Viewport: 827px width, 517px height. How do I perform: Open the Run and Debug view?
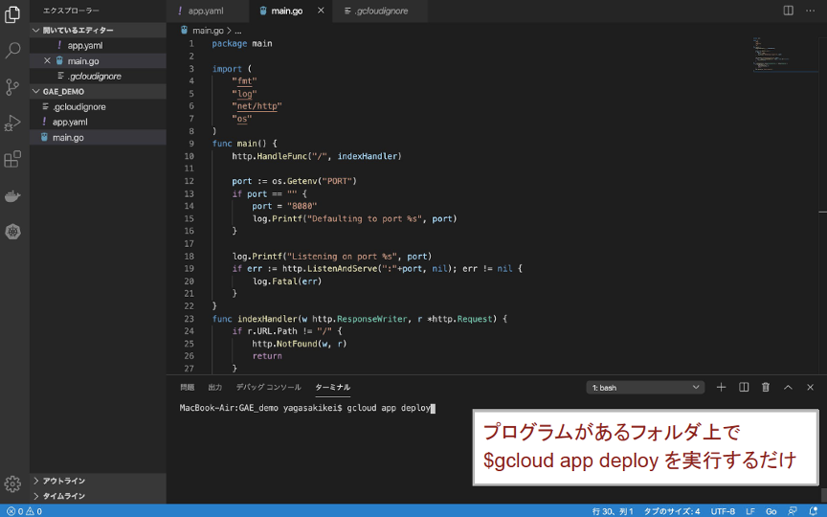click(x=12, y=123)
